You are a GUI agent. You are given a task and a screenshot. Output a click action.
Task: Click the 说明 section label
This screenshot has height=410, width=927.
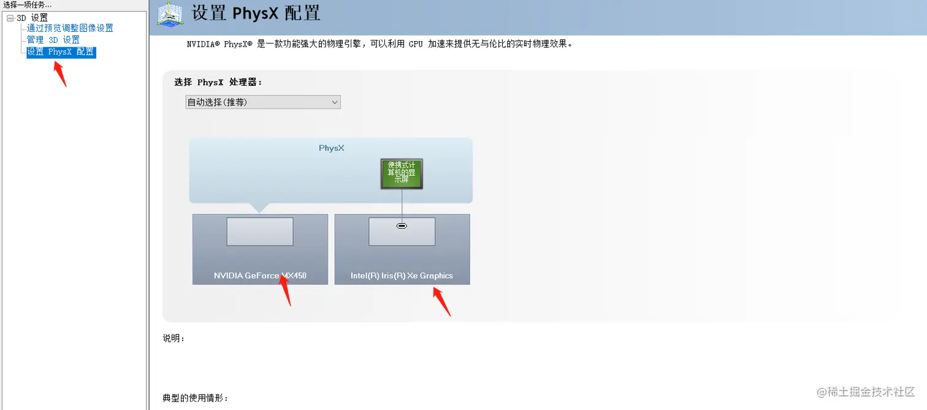tap(174, 338)
